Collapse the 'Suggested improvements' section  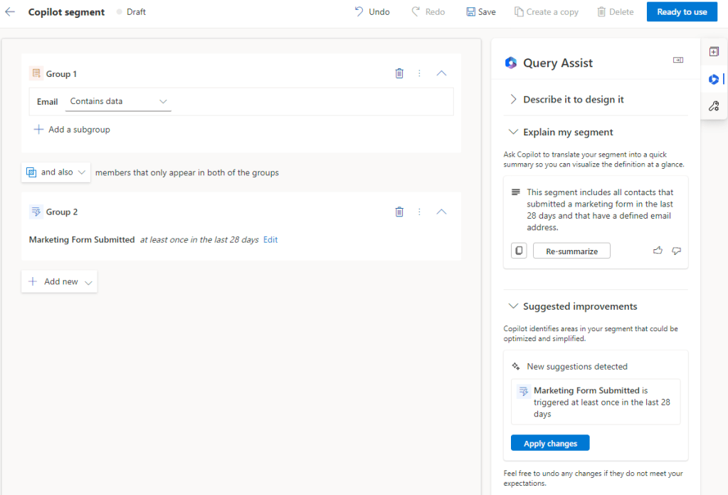click(514, 306)
